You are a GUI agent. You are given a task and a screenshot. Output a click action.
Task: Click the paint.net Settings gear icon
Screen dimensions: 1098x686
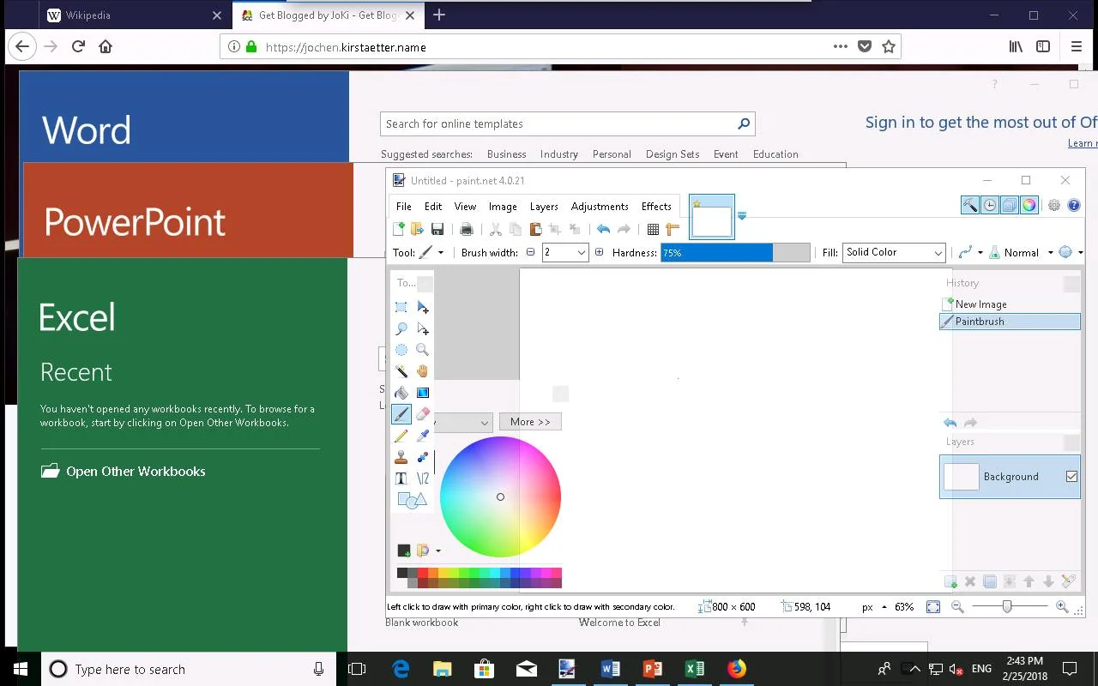(x=1054, y=205)
